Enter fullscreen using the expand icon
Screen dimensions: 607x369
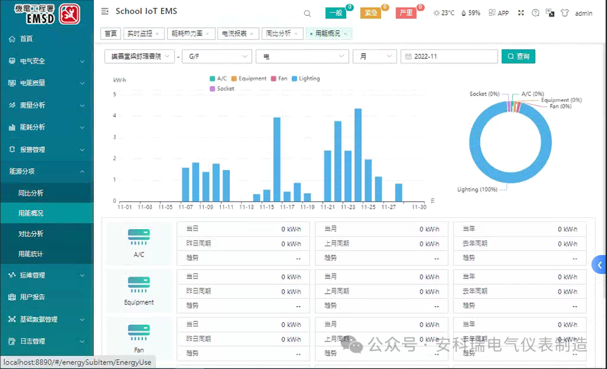click(520, 13)
